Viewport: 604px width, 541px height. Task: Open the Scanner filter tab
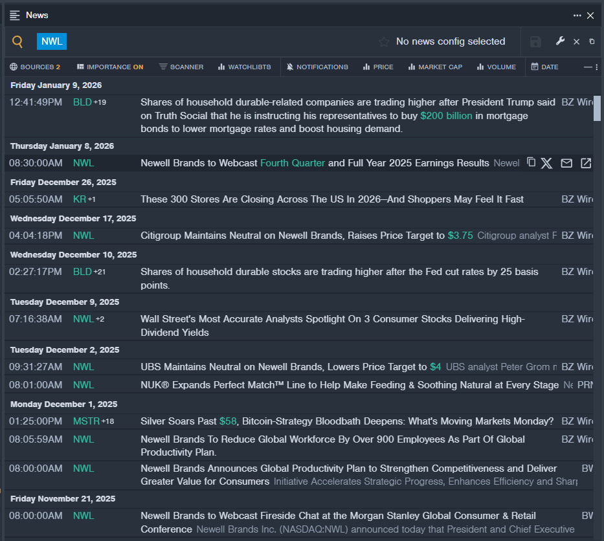(x=181, y=67)
